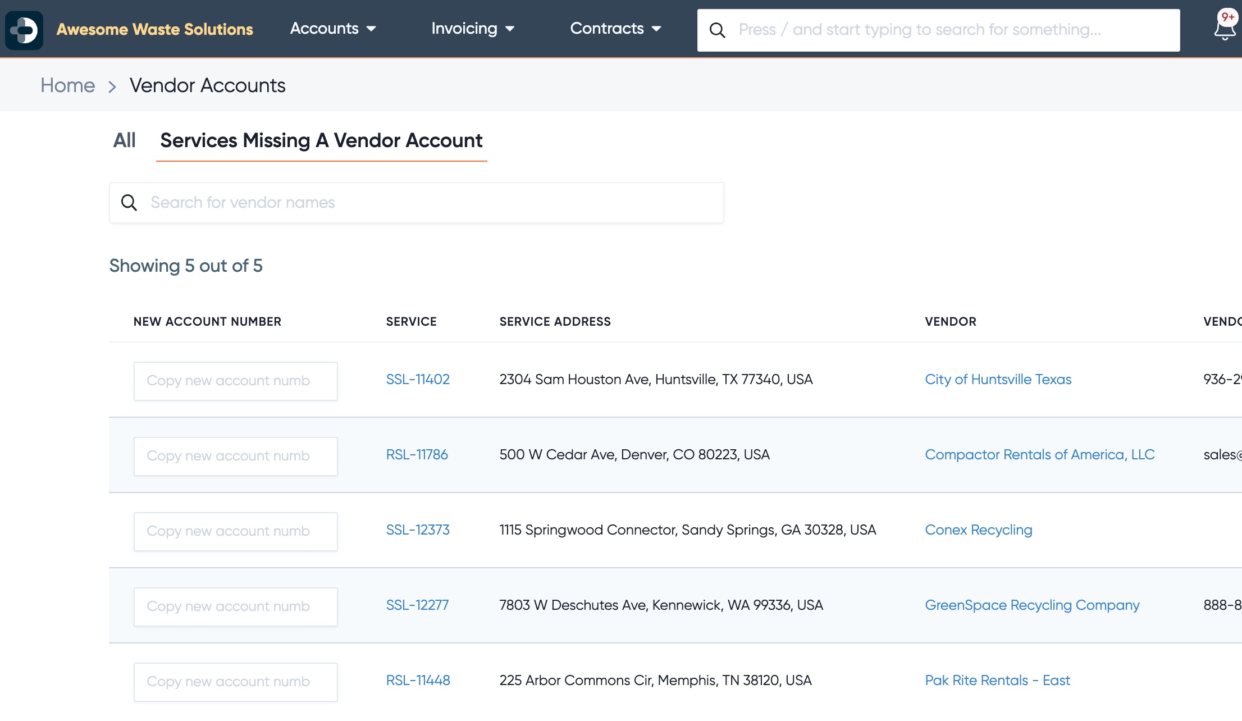Click address 7803 W Deschutes Ave, Kennewick
The width and height of the screenshot is (1242, 721).
click(661, 605)
